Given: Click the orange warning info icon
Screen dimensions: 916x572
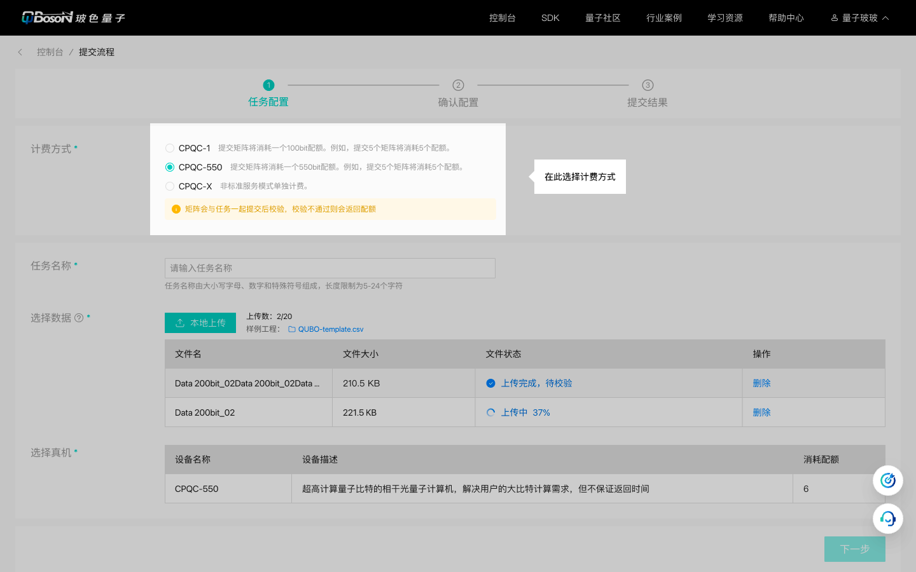Looking at the screenshot, I should point(176,209).
